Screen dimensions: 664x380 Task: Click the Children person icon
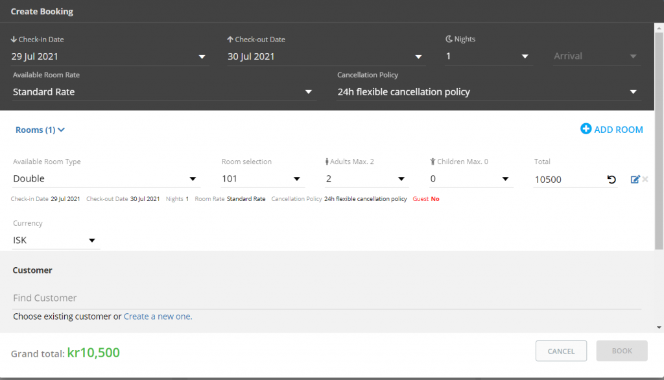(x=433, y=161)
